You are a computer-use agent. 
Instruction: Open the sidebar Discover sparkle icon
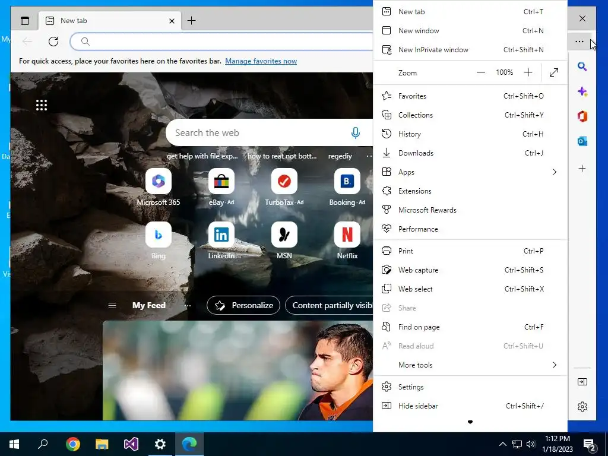582,91
